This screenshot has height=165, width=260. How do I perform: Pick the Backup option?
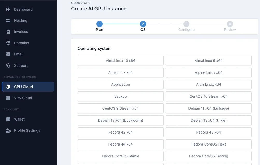(x=121, y=96)
